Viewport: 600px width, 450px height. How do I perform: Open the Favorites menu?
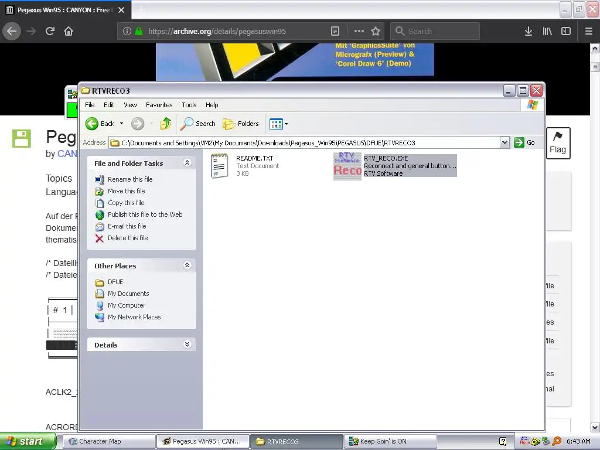(x=159, y=105)
